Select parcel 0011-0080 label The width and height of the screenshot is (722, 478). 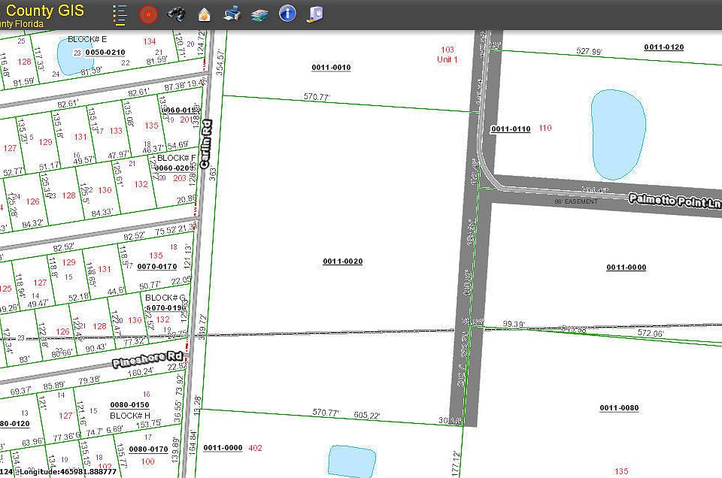pos(619,408)
